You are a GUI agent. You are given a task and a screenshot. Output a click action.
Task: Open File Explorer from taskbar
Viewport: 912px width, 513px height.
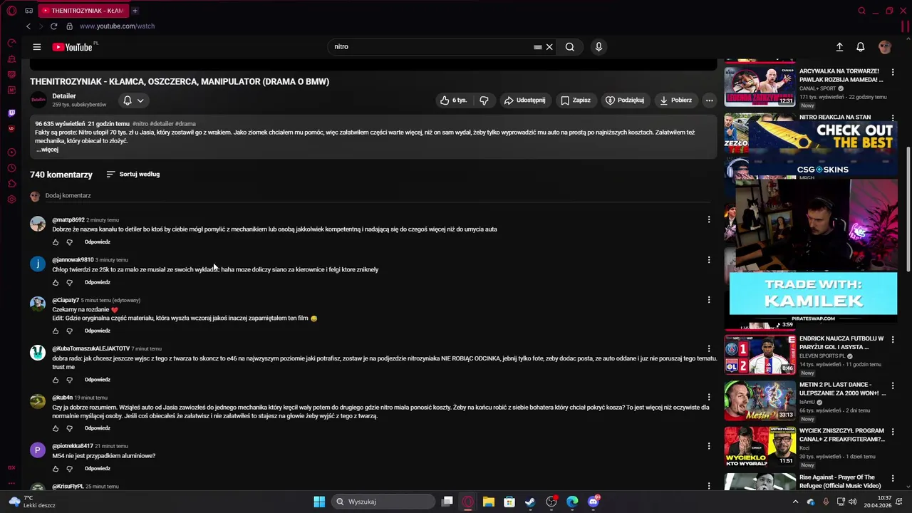[488, 502]
